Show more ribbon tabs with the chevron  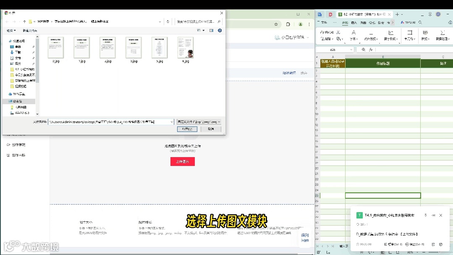[x=393, y=23]
